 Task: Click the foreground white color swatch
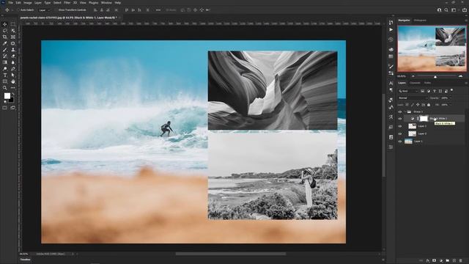click(7, 96)
